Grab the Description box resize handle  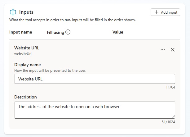pos(173,116)
